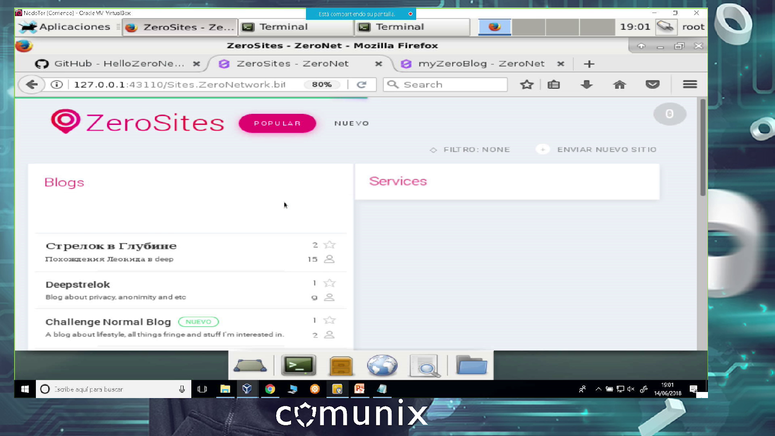775x436 pixels.
Task: Open the myZeroBlog - ZeroNet tab
Action: coord(481,63)
